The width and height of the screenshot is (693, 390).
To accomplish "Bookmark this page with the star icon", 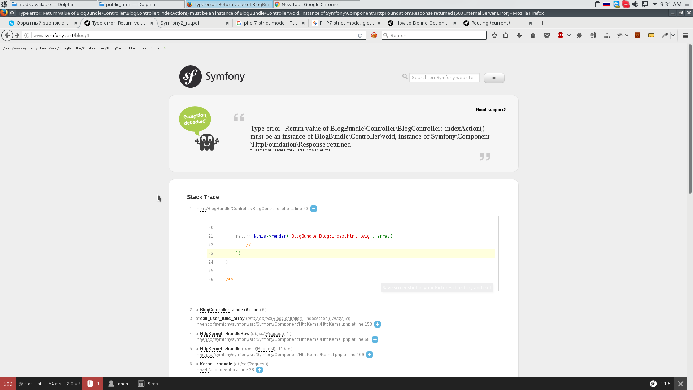I will click(x=494, y=35).
